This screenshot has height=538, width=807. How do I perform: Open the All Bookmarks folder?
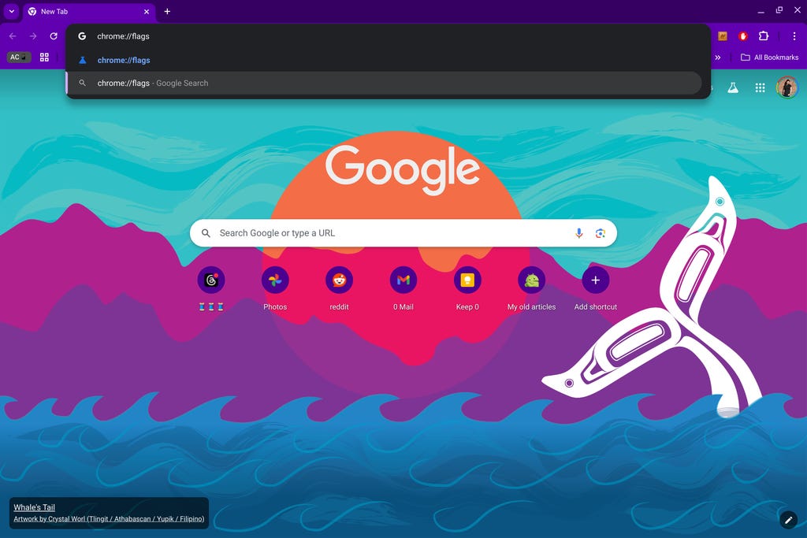(769, 57)
